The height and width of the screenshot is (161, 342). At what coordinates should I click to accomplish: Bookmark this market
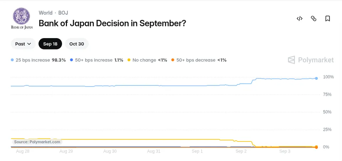click(x=327, y=19)
